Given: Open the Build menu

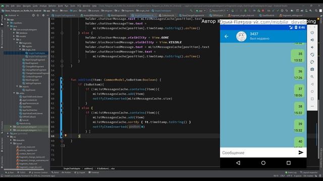Looking at the screenshot, I should (x=61, y=6).
